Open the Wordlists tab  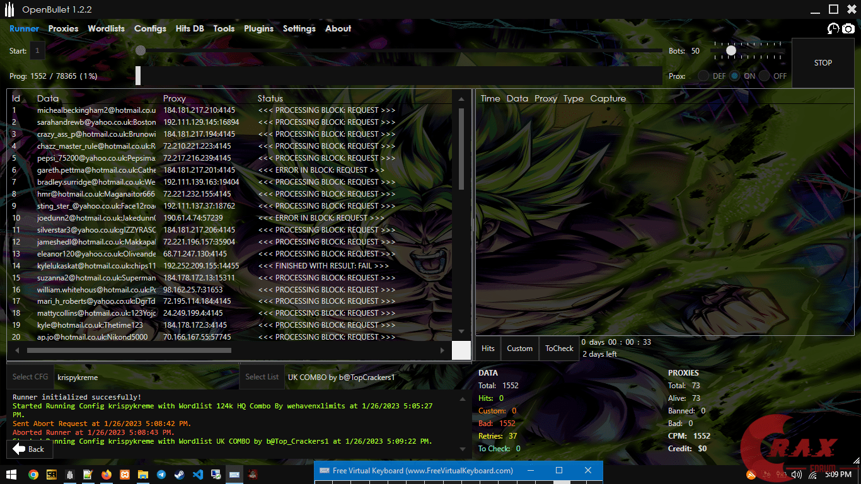[106, 28]
